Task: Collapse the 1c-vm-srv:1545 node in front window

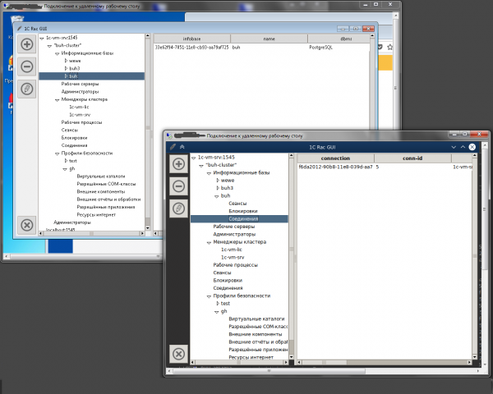Action: pos(193,157)
